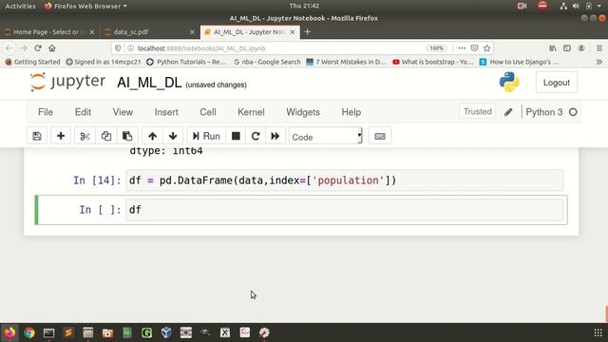Open the View menu
The width and height of the screenshot is (608, 342).
pos(123,112)
